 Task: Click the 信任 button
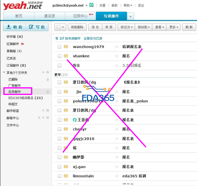click(95, 27)
